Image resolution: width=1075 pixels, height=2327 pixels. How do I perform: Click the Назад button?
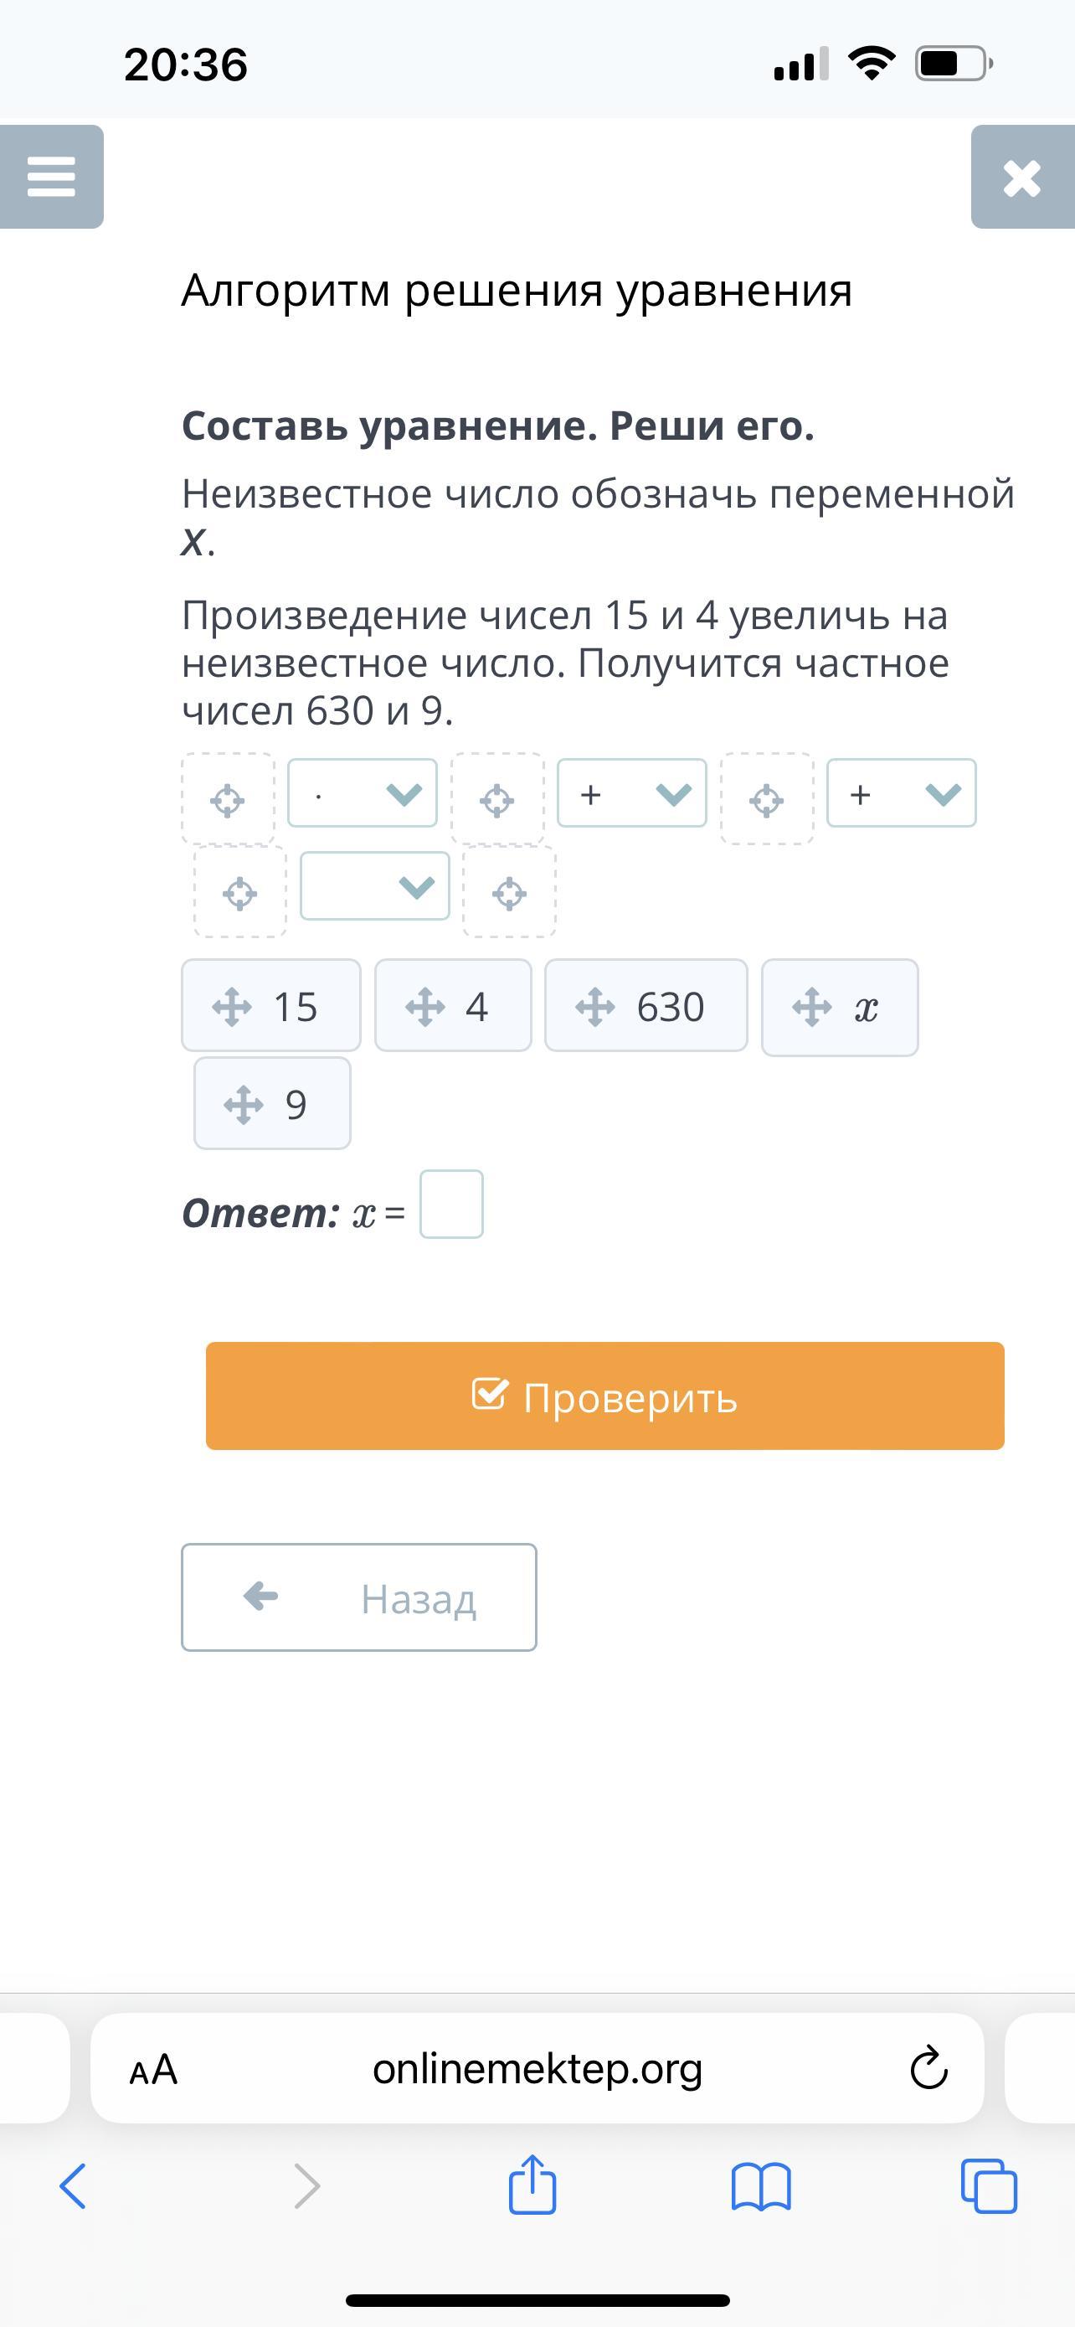359,1597
